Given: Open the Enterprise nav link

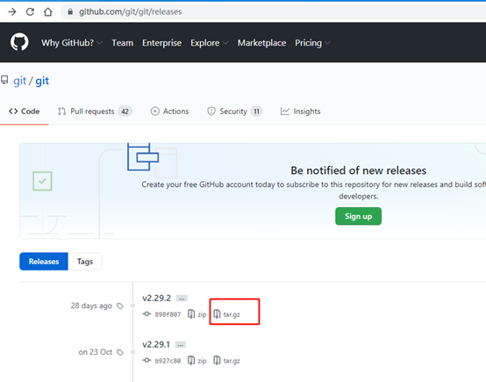Looking at the screenshot, I should 161,43.
